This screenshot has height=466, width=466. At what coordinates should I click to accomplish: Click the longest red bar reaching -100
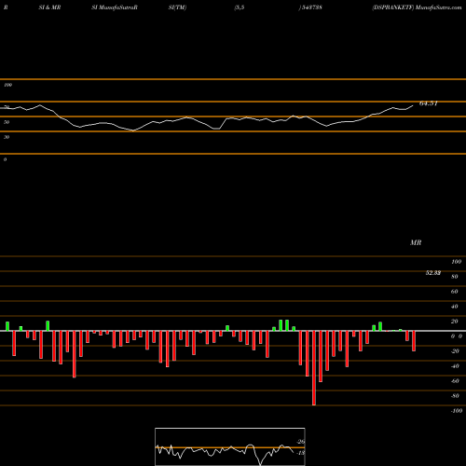click(314, 368)
